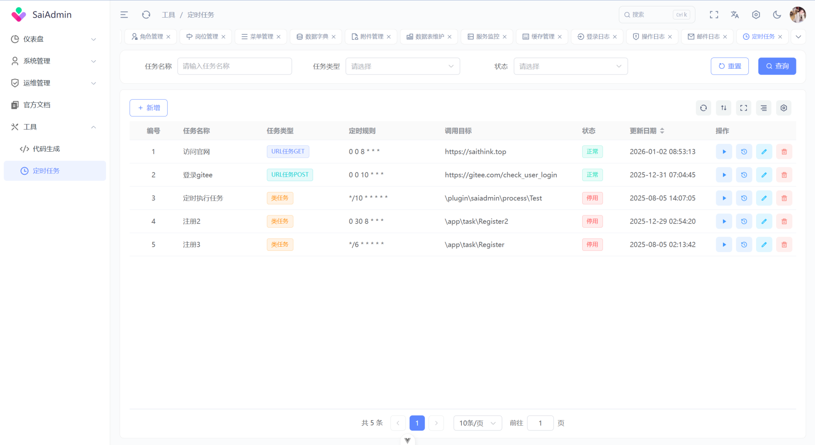Run the 访问官网 task now
This screenshot has width=815, height=445.
click(x=723, y=152)
